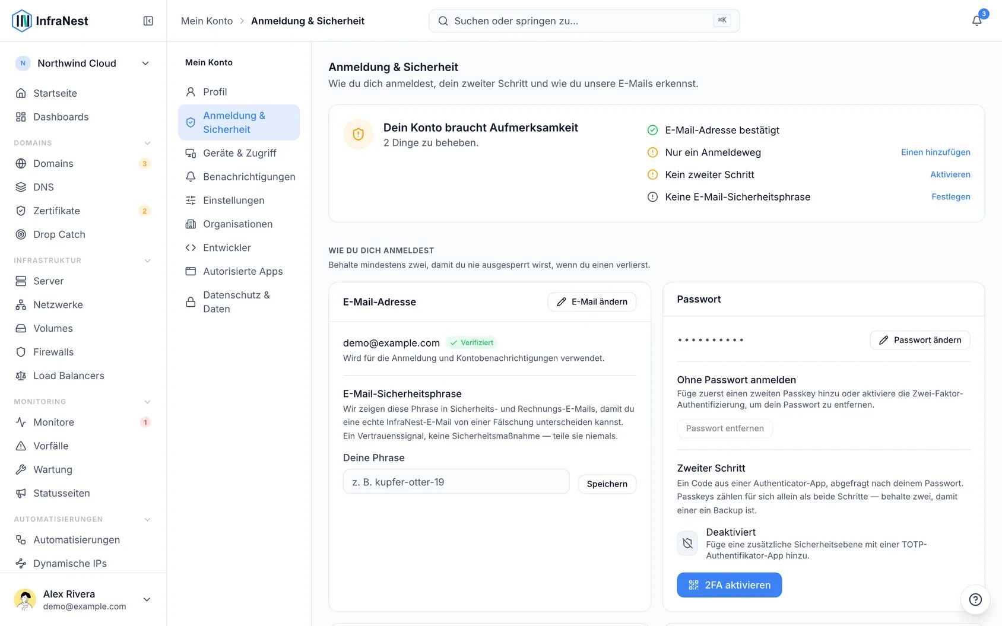
Task: Click the Statusseiten megaphone icon
Action: tap(21, 493)
